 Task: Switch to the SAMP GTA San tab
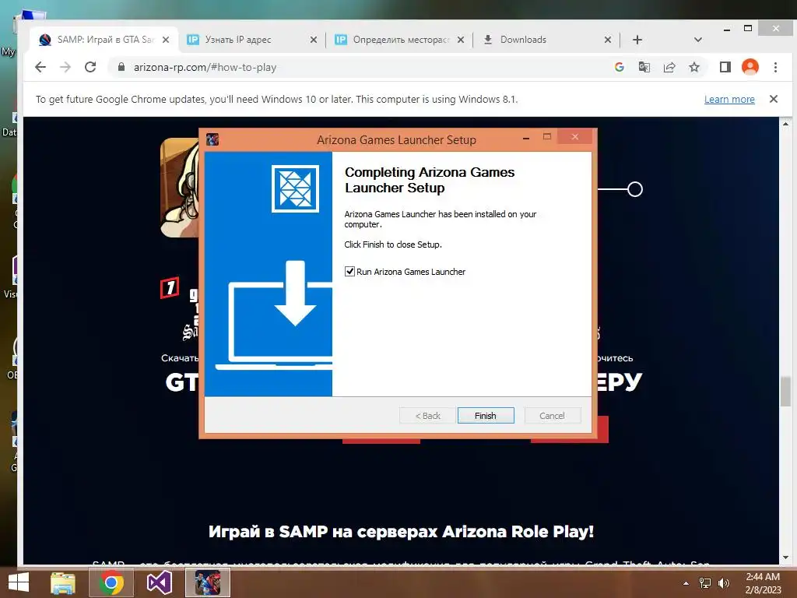(x=104, y=40)
